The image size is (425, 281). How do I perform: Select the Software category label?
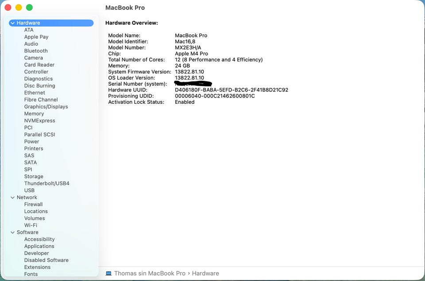[x=27, y=232]
